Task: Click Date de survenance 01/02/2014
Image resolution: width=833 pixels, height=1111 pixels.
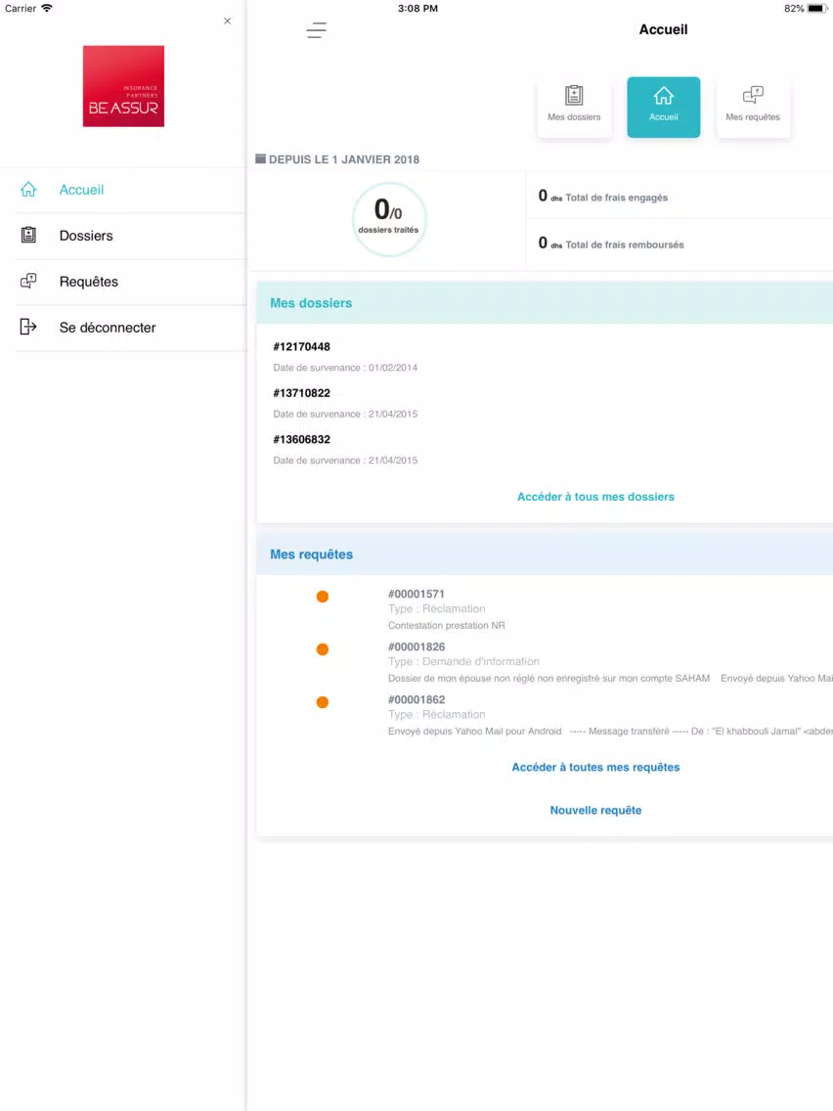Action: 346,368
